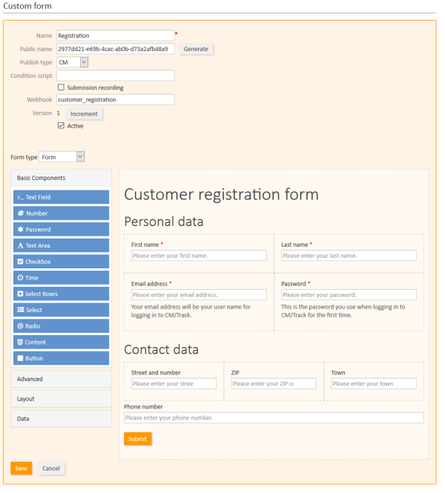The image size is (445, 493).
Task: Add a Password component from Basic Components
Action: tap(61, 229)
